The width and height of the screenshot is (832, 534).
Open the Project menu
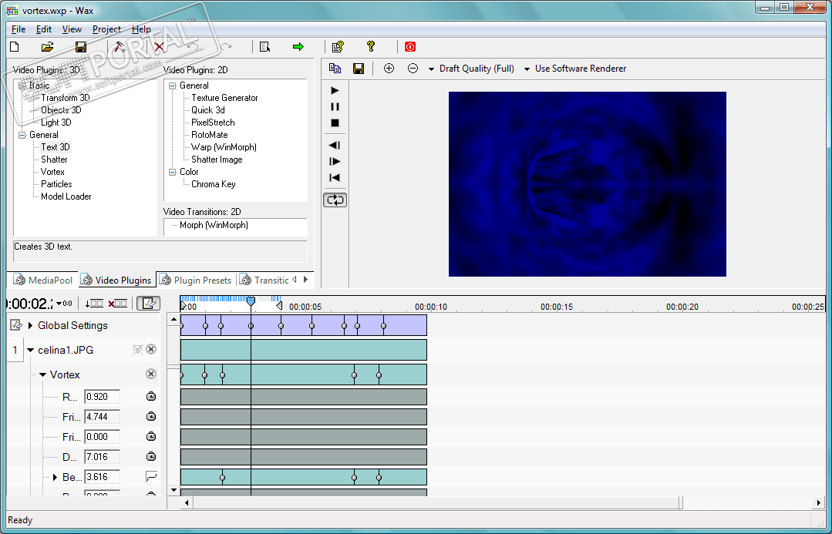pos(106,29)
